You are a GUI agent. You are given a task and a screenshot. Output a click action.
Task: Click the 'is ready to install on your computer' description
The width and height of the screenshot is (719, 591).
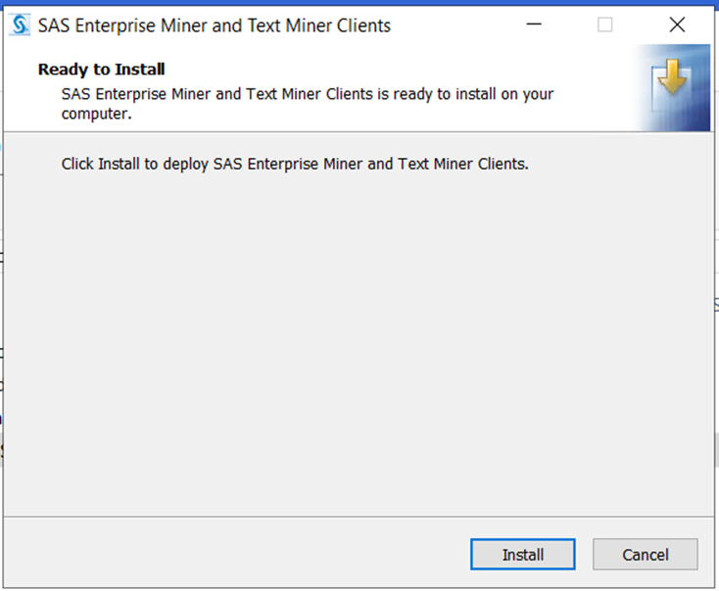pos(308,104)
